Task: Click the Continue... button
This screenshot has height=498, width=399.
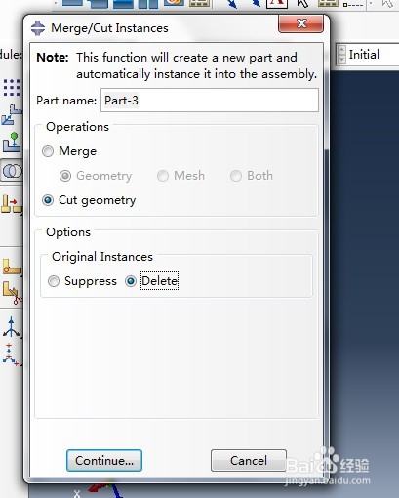Action: pos(104,461)
